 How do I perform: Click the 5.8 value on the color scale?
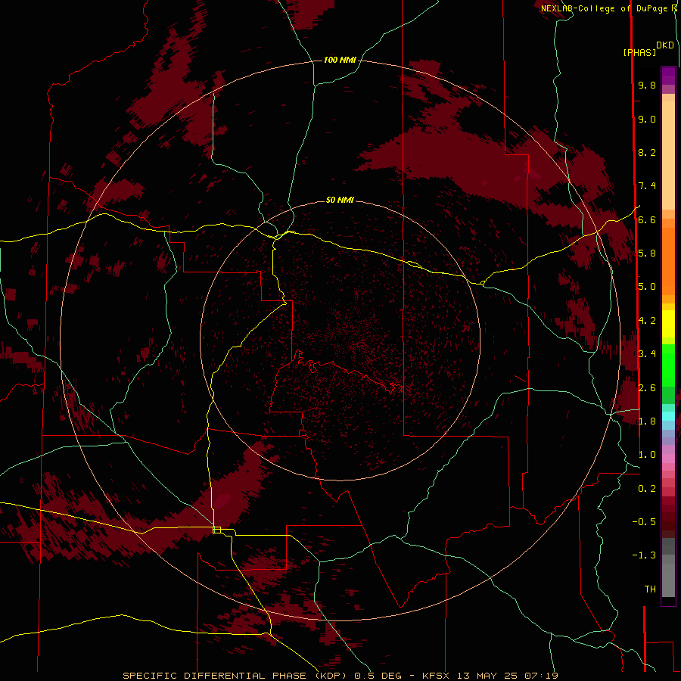647,253
